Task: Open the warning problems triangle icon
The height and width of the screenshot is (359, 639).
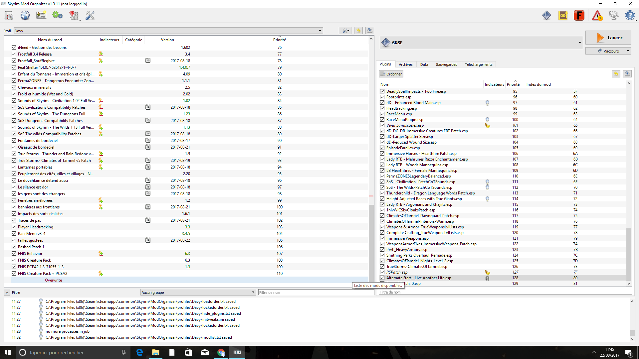Action: (597, 15)
